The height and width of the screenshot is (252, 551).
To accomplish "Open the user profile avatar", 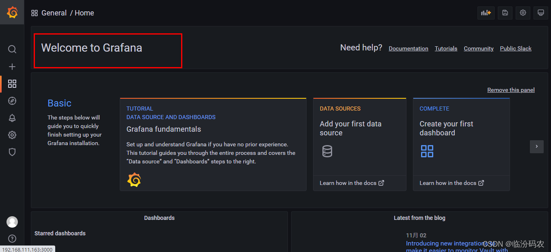I will [x=12, y=222].
